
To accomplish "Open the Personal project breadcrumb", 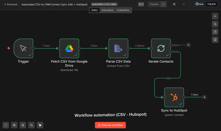I will coord(11,4).
